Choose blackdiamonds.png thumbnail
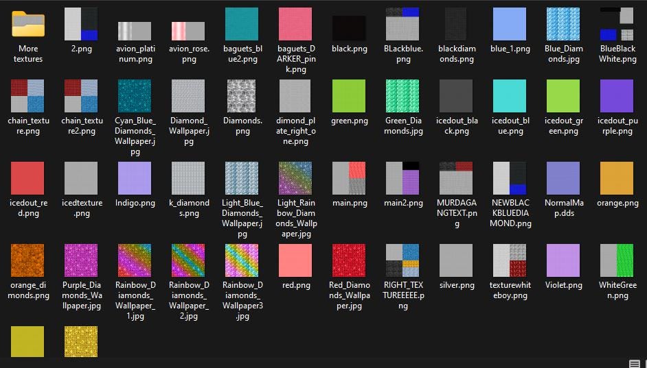This screenshot has height=368, width=647. 456,24
